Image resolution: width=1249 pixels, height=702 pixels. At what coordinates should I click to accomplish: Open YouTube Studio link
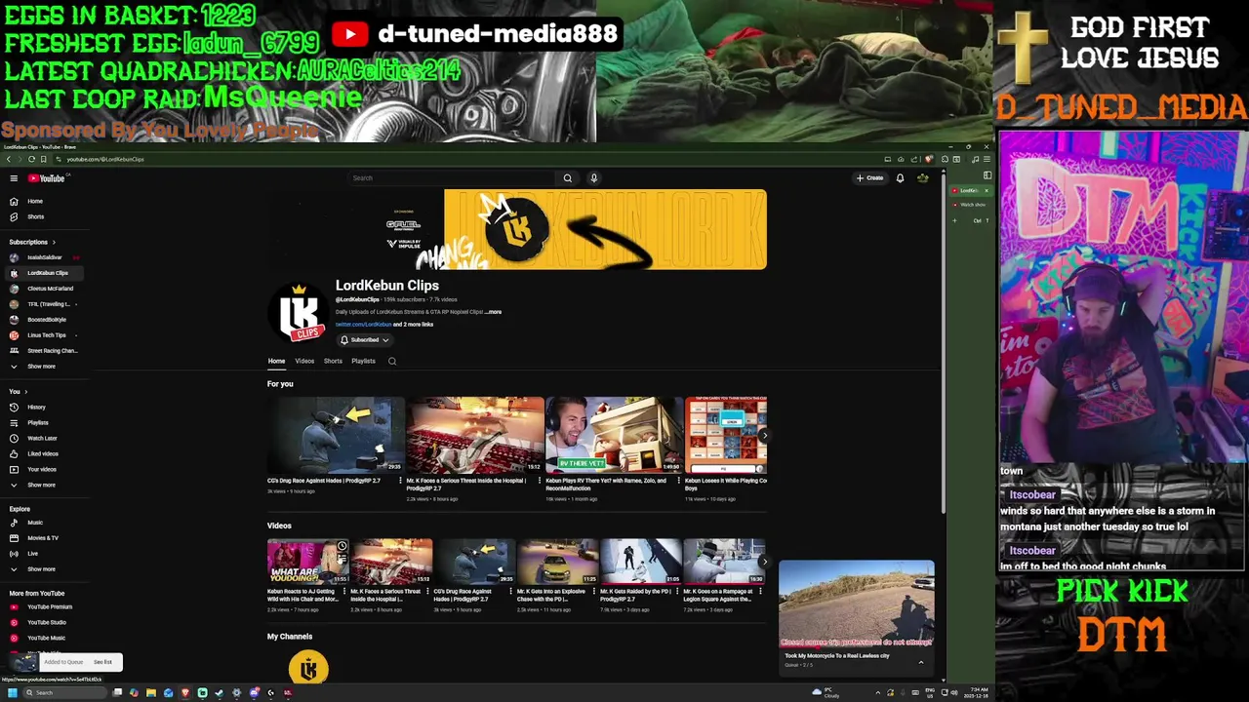(x=44, y=622)
